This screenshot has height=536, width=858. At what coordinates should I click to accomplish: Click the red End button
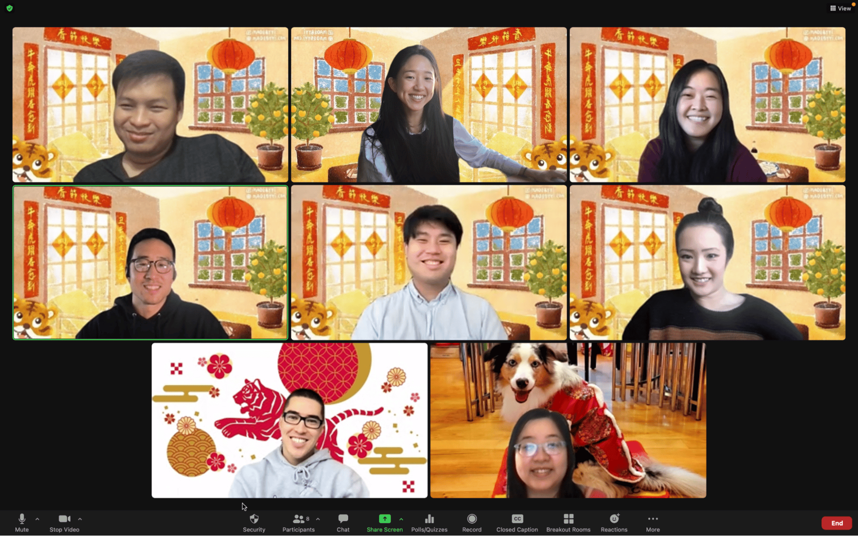click(x=837, y=523)
